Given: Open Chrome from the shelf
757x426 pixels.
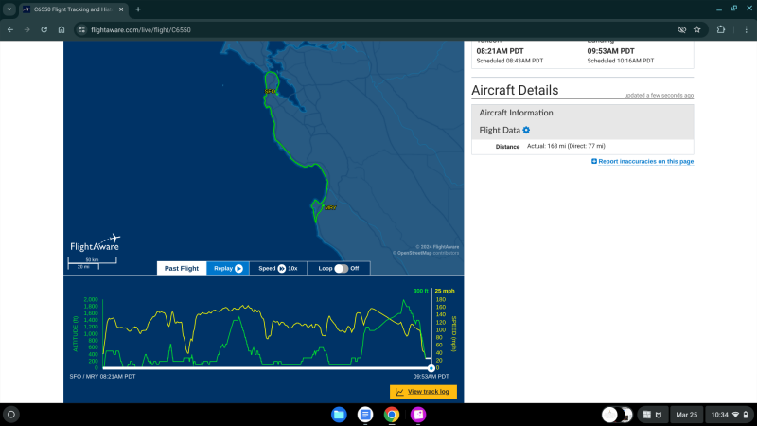Looking at the screenshot, I should click(x=392, y=415).
